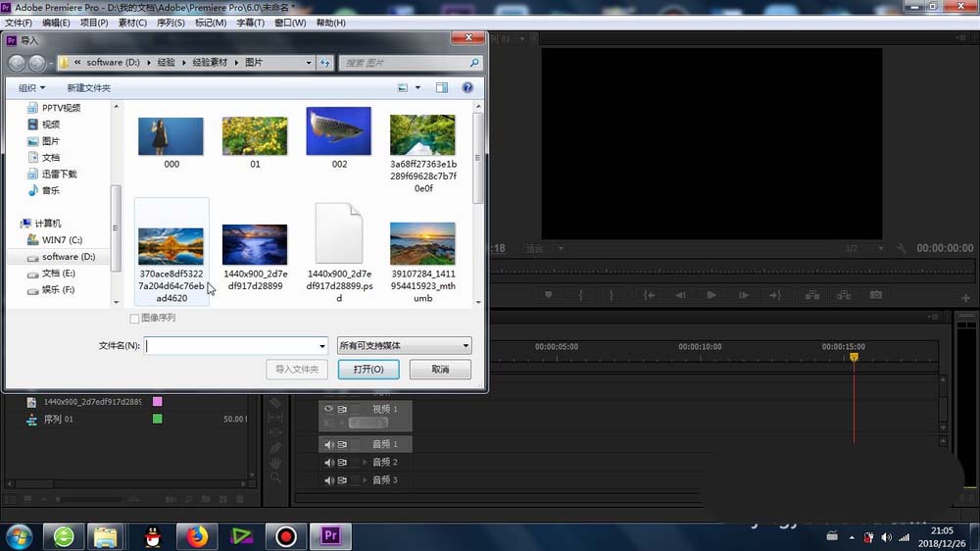Click volume speaker icon in system tray

886,537
